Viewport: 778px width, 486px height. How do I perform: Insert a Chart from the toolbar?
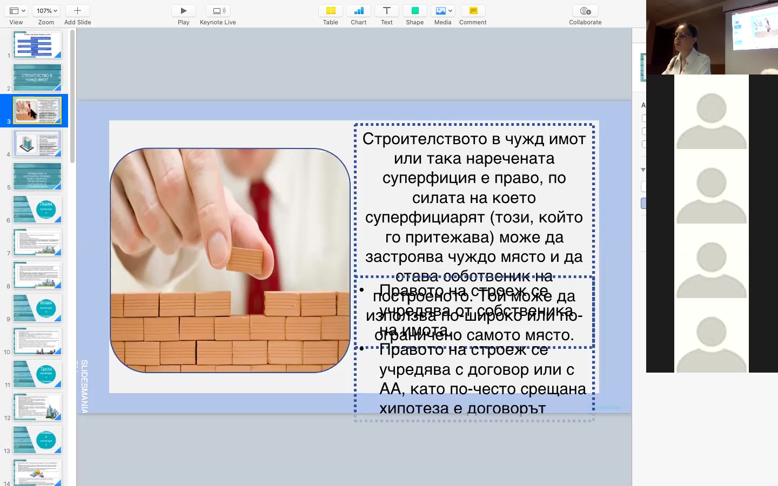click(359, 11)
